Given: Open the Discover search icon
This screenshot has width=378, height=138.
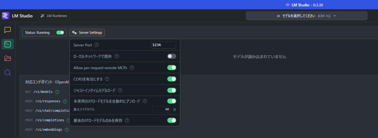Looking at the screenshot, I should pos(8,73).
